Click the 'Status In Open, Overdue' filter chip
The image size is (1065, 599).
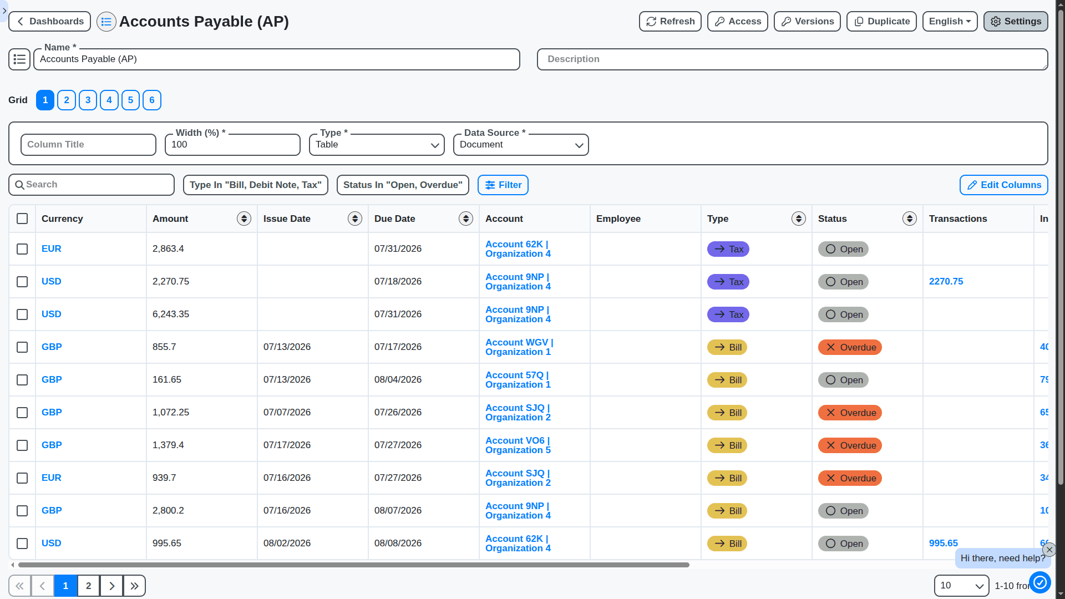pos(403,185)
